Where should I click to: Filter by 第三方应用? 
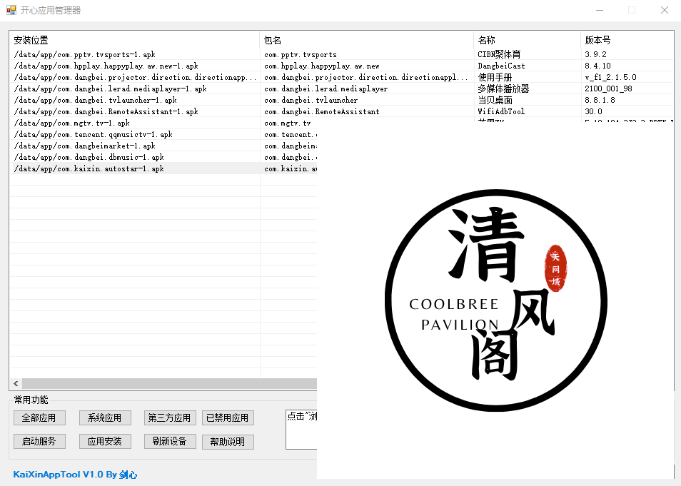pyautogui.click(x=170, y=417)
